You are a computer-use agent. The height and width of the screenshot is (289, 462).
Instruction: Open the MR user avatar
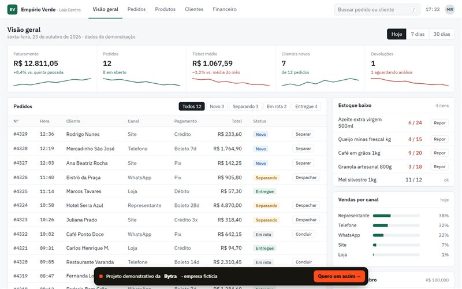point(450,9)
